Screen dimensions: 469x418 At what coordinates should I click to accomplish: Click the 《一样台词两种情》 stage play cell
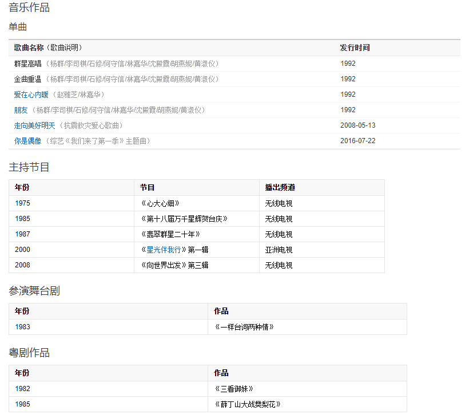click(244, 327)
